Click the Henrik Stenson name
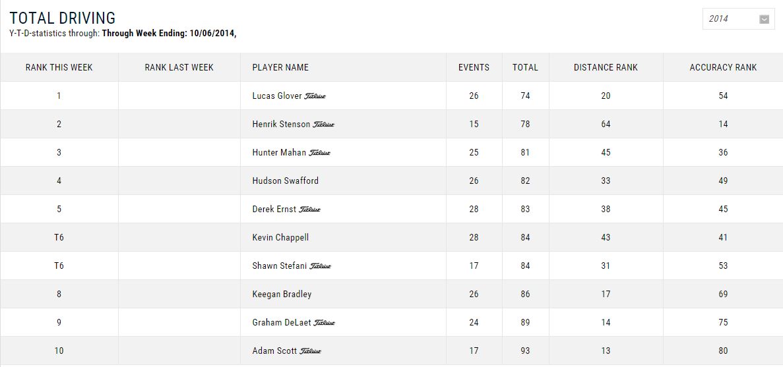Screen dimensions: 783x367 click(x=281, y=124)
